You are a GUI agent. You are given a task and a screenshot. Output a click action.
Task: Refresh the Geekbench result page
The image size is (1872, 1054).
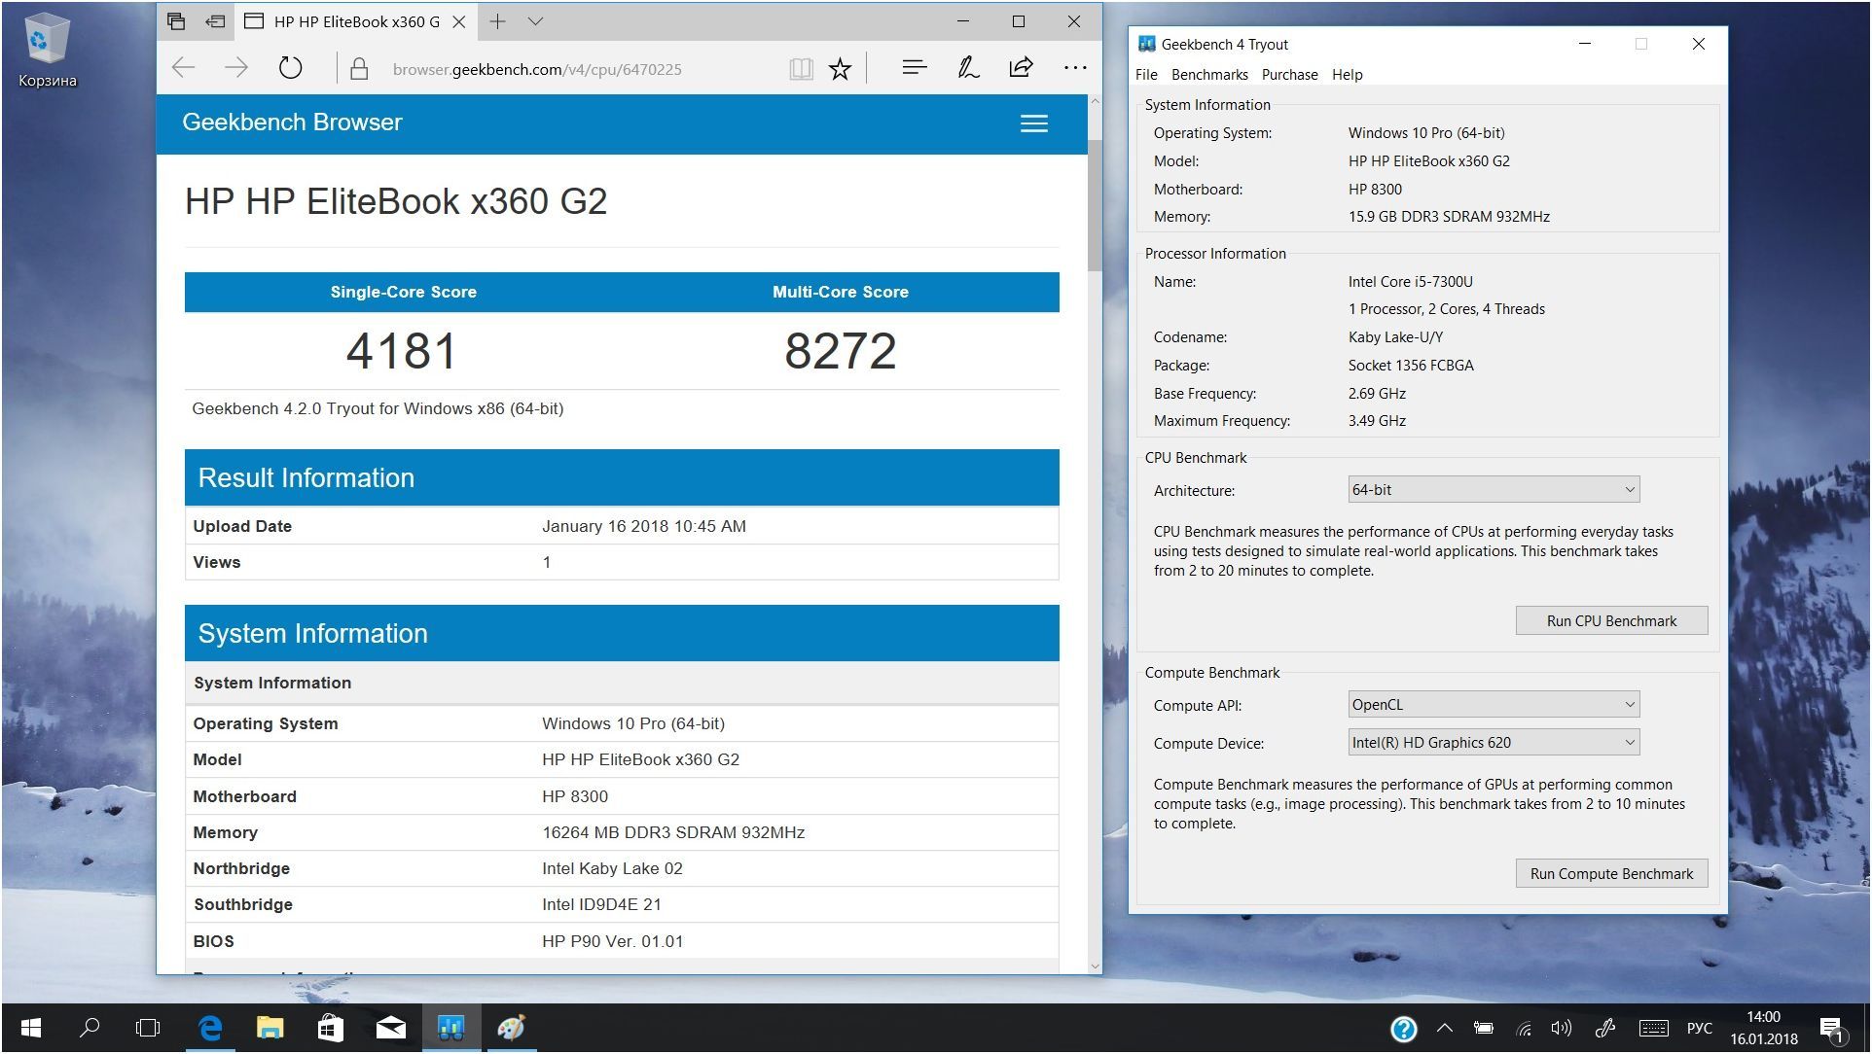(289, 67)
